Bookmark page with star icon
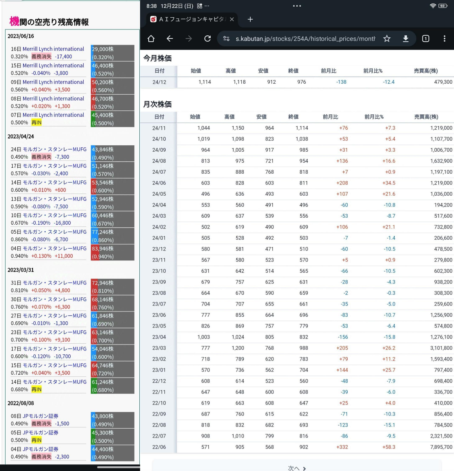 pyautogui.click(x=387, y=38)
